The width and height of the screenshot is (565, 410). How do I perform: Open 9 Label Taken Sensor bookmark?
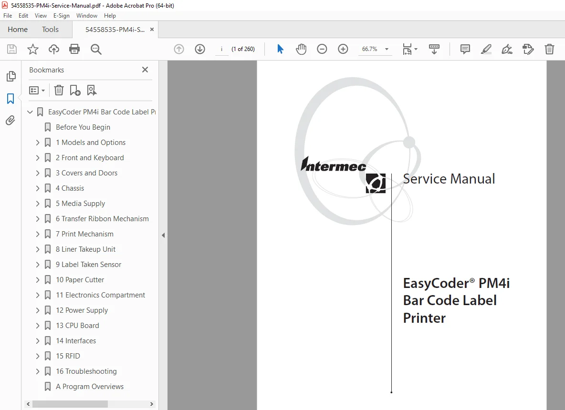tap(88, 264)
